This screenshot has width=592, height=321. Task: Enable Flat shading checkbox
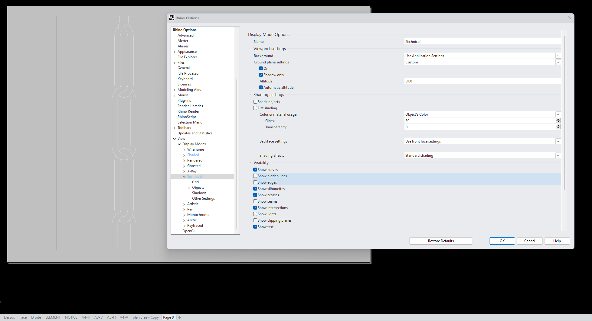pos(255,108)
